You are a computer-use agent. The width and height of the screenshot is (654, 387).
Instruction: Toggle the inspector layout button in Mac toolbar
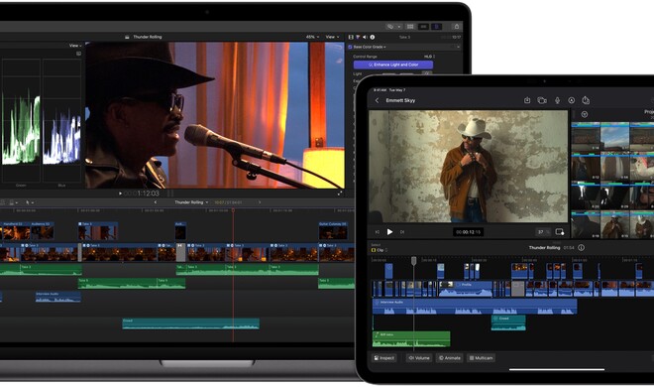tap(436, 27)
